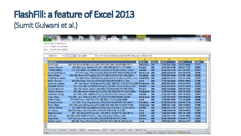
Task: Expand the formula bar with its arrow
Action: point(210,56)
